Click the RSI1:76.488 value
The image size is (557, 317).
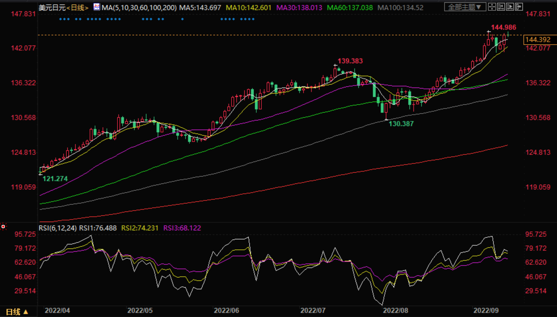click(98, 228)
